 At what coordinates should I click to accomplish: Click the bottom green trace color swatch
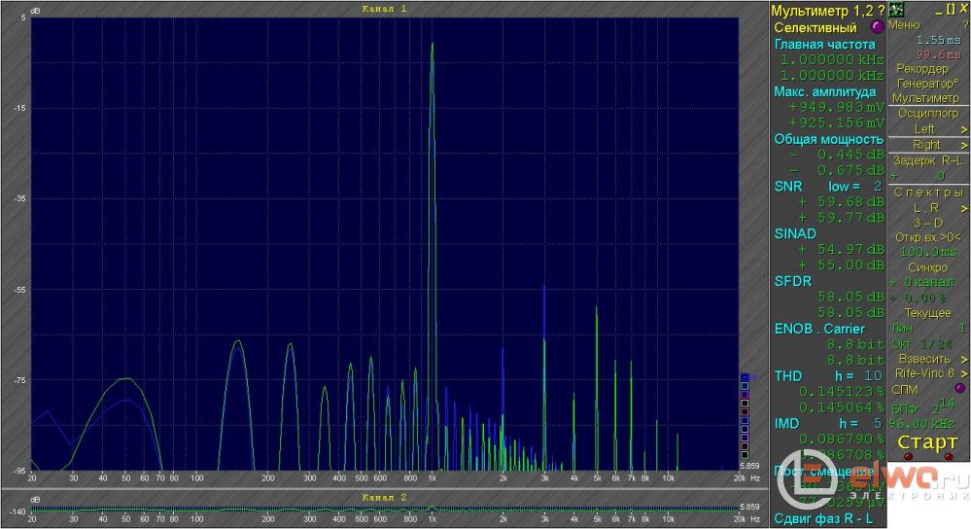745,454
